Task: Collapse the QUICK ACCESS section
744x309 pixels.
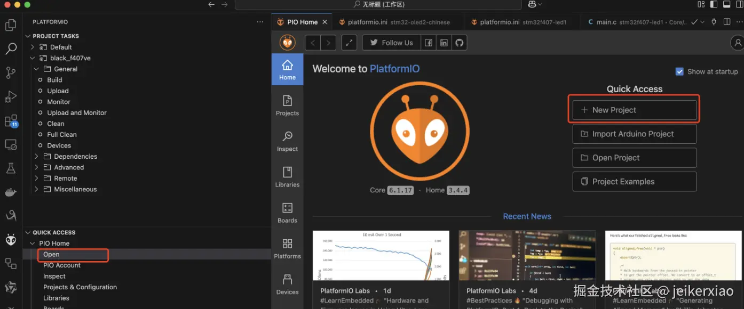Action: pyautogui.click(x=28, y=232)
